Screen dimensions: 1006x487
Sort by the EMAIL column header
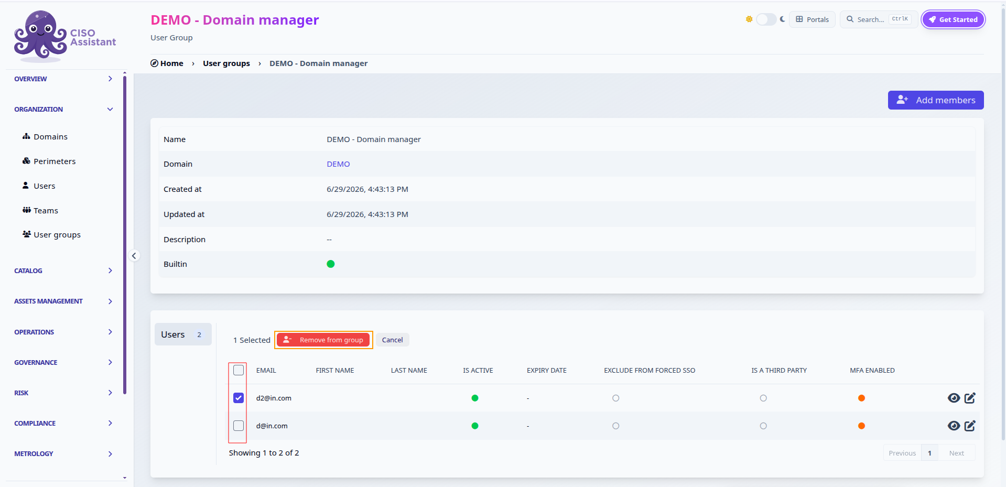point(266,370)
